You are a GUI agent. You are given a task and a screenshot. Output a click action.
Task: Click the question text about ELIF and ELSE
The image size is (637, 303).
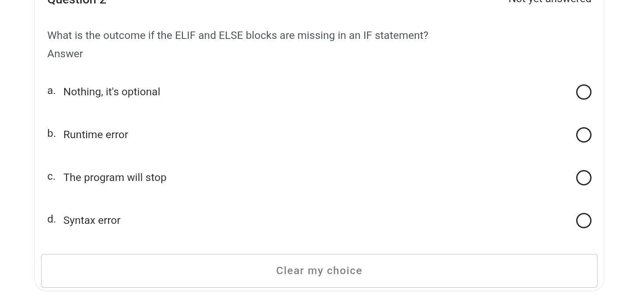coord(238,35)
